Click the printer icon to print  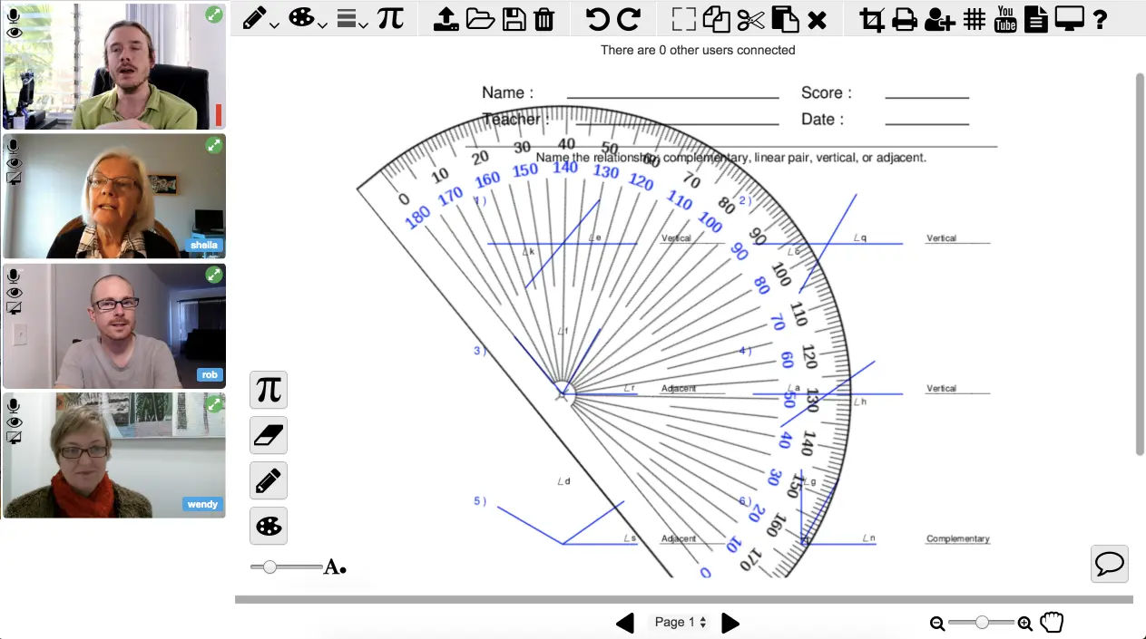tap(905, 19)
